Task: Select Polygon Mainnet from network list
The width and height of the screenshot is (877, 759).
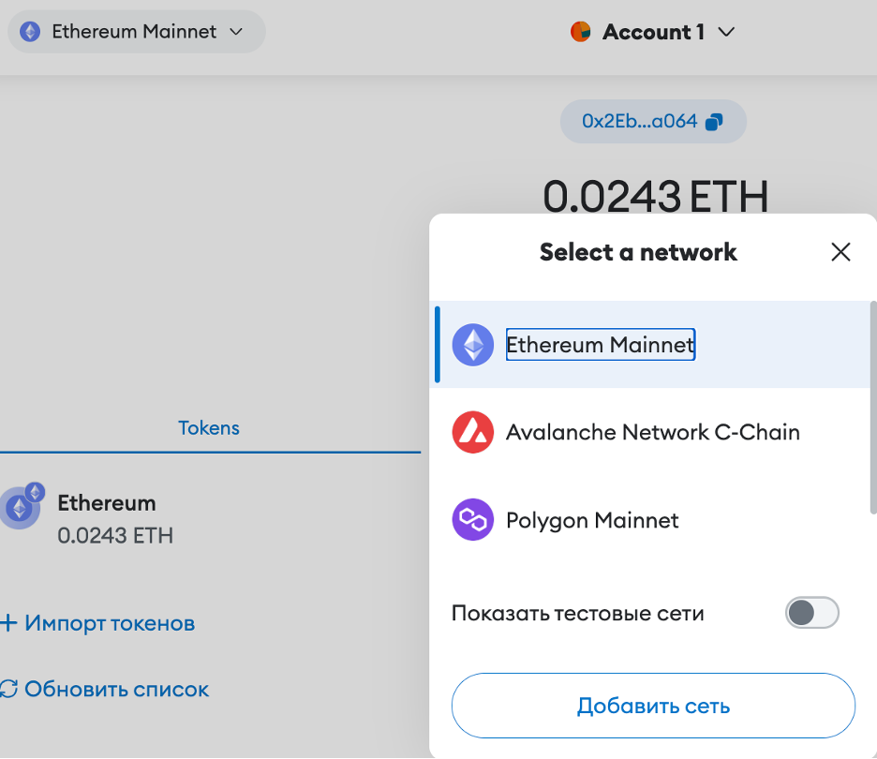Action: pos(592,520)
